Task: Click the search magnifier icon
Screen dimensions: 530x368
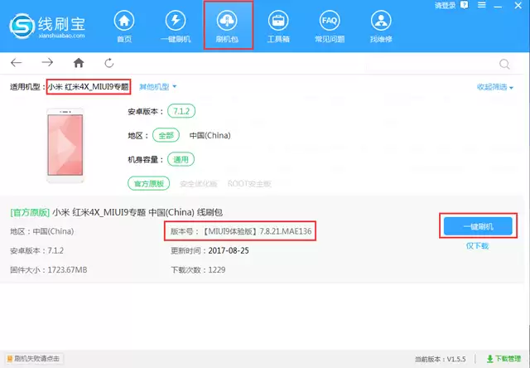Action: [504, 64]
